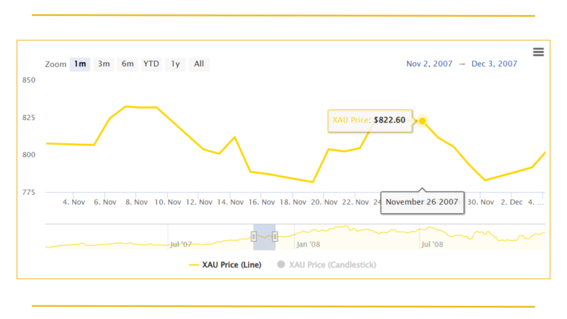Select the 3m zoom range
Screen dimensions: 567x319
[104, 64]
